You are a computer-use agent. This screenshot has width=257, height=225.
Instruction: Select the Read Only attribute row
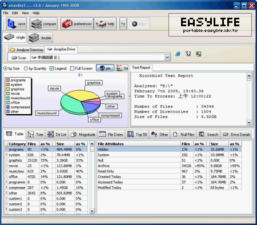[x=170, y=171]
